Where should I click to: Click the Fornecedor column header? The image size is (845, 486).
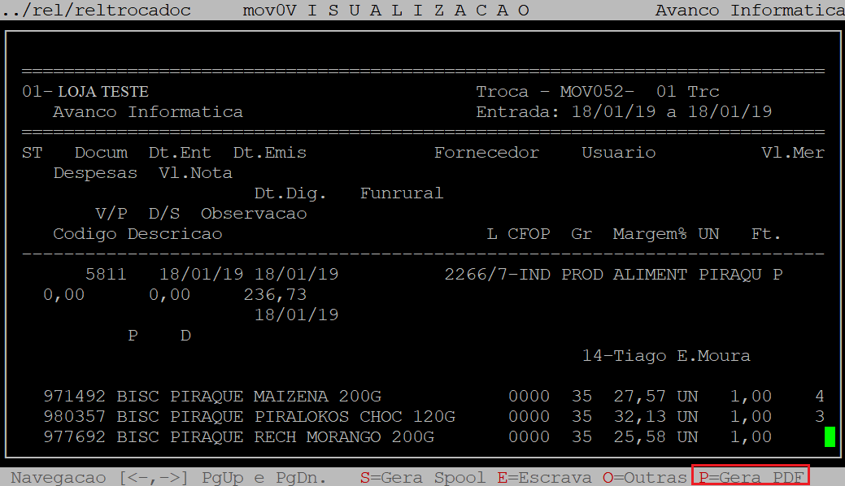tap(486, 153)
